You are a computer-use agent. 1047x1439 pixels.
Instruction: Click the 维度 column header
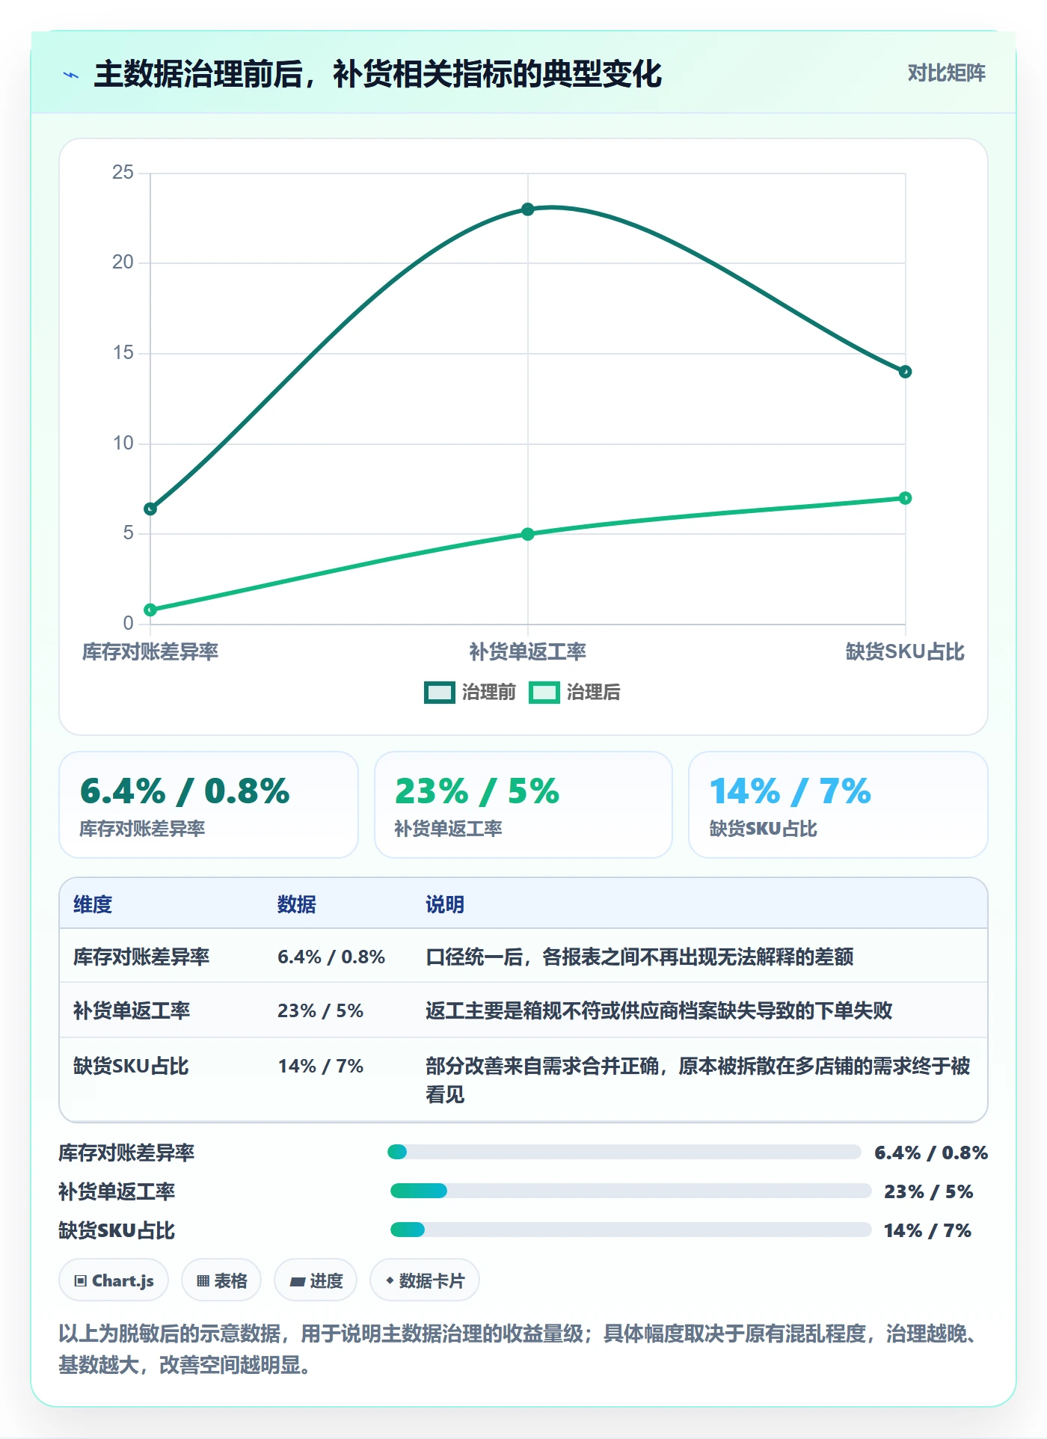point(93,904)
